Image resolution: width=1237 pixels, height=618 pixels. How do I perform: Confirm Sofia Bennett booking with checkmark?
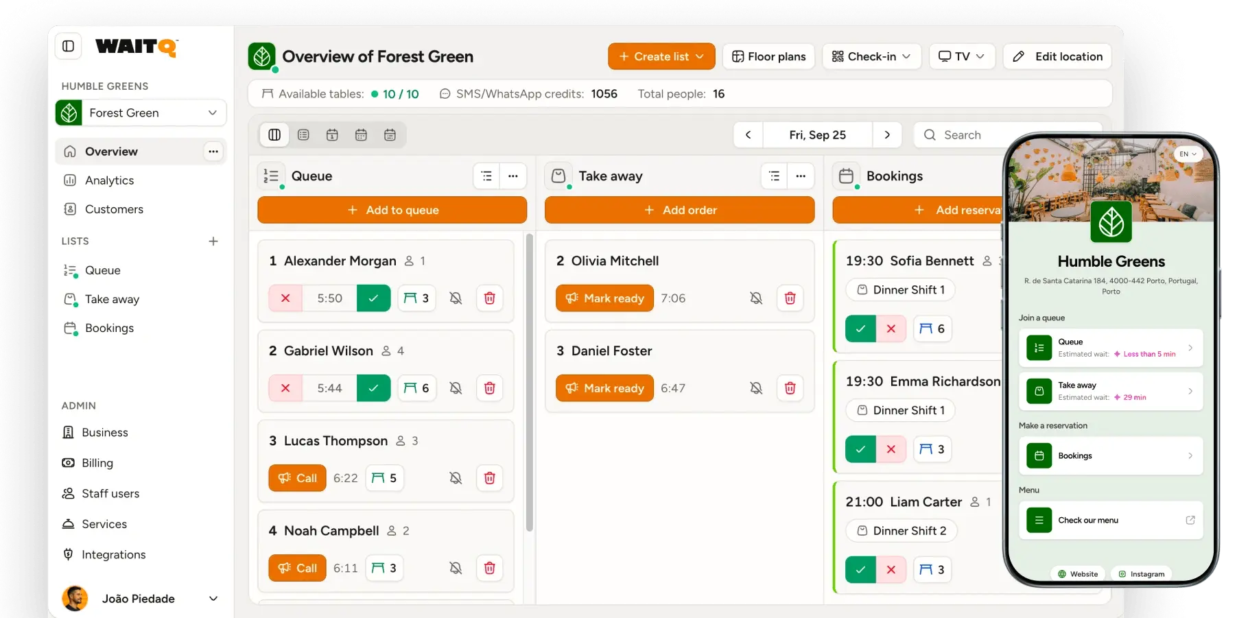[x=861, y=329]
